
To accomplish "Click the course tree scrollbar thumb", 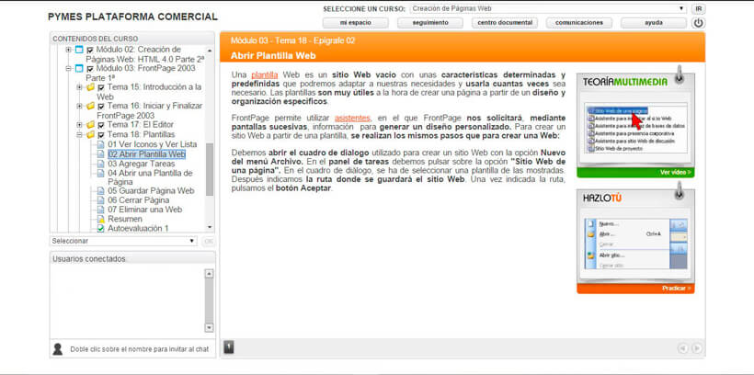I will (x=210, y=169).
